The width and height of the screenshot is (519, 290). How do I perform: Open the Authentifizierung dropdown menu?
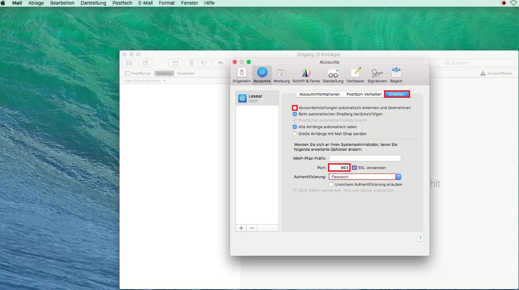(x=365, y=177)
